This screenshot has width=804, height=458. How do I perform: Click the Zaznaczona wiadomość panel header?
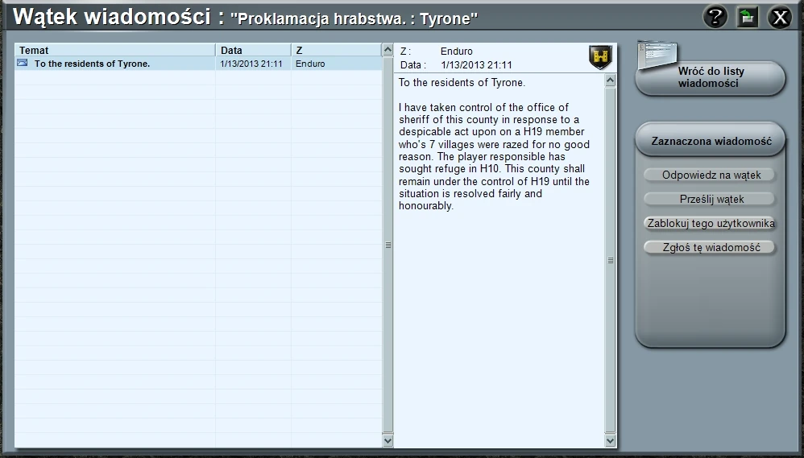click(x=711, y=141)
